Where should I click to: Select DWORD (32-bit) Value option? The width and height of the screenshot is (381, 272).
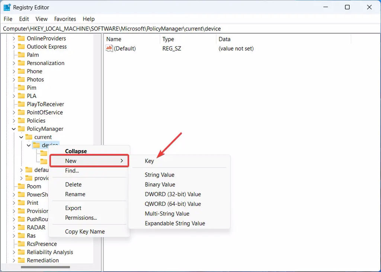point(173,194)
